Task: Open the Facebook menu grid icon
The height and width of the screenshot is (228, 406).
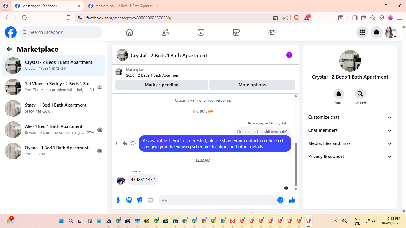Action: [362, 32]
